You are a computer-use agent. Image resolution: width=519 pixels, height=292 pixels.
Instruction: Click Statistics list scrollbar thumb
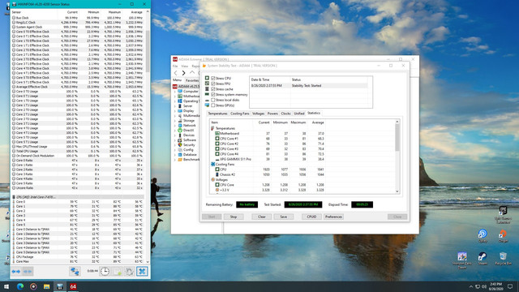point(397,137)
